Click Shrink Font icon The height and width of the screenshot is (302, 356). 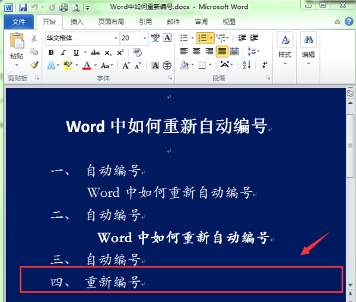click(x=138, y=66)
